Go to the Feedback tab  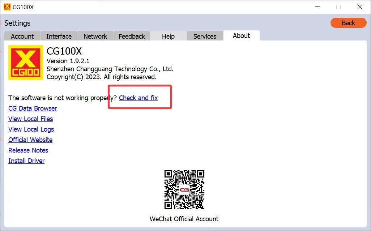click(132, 36)
